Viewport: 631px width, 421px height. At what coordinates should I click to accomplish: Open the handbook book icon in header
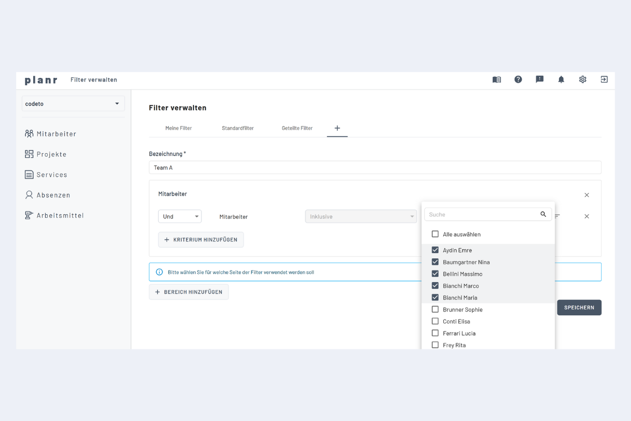tap(496, 79)
